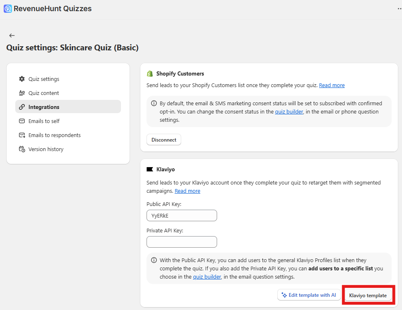Click the Quiz settings: Skincare Quiz heading
Screen dimensions: 402x310
coord(72,48)
